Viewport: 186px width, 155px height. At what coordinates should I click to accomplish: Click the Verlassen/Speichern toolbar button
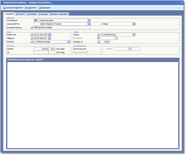tap(13, 8)
